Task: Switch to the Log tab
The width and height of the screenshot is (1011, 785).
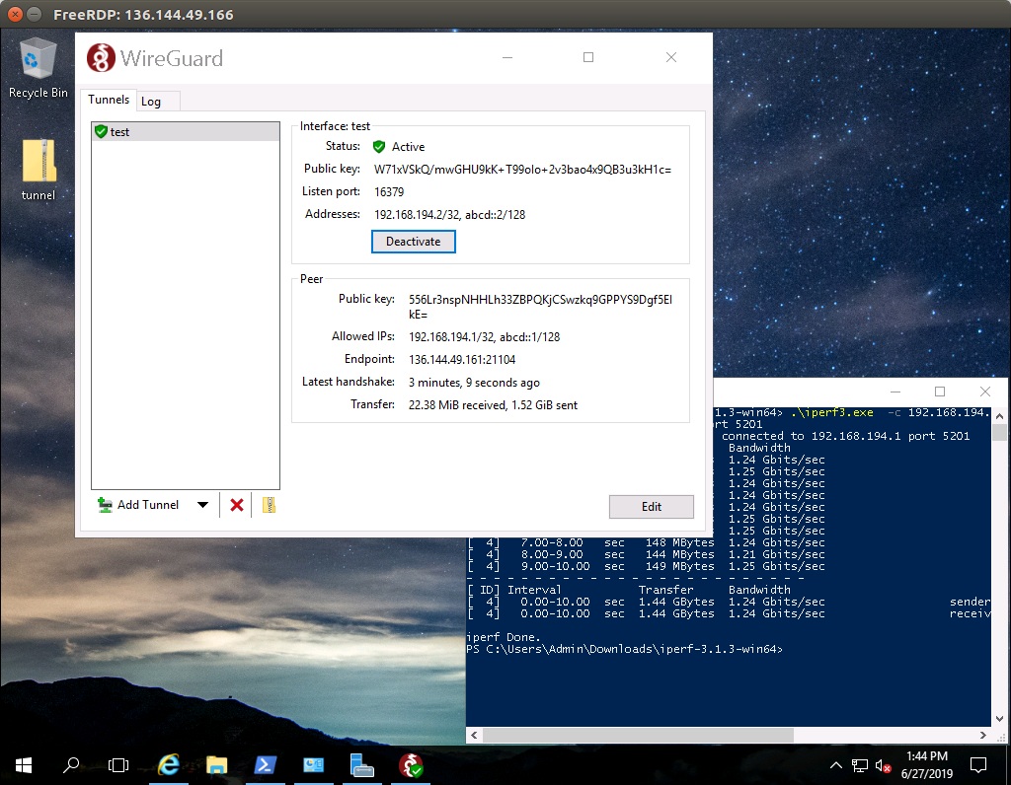Action: point(151,101)
